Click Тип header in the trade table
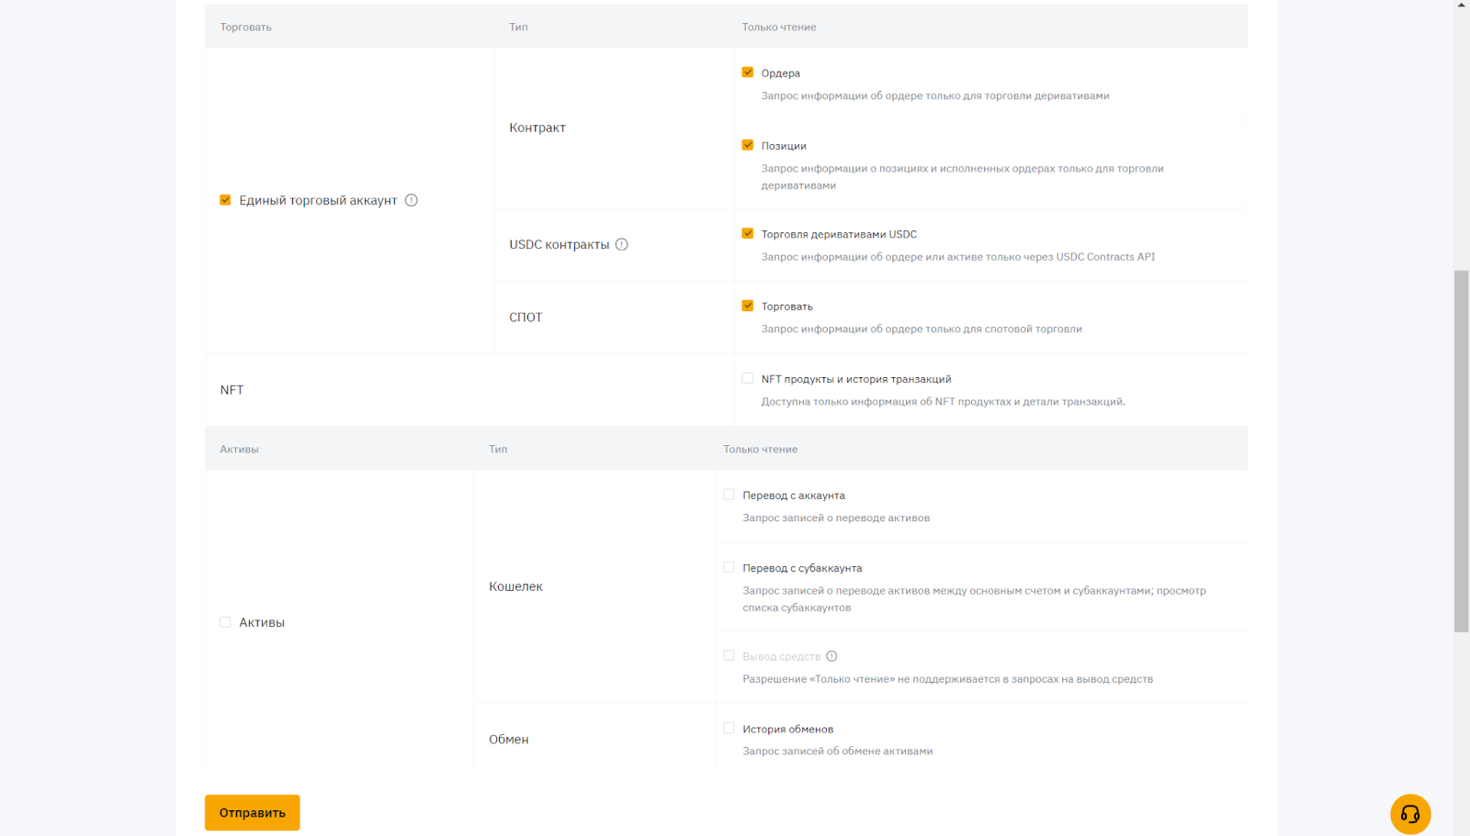This screenshot has height=836, width=1470. [518, 27]
